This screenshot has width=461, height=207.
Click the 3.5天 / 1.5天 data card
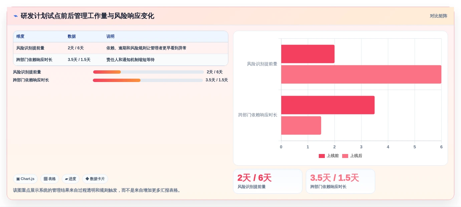pos(340,181)
